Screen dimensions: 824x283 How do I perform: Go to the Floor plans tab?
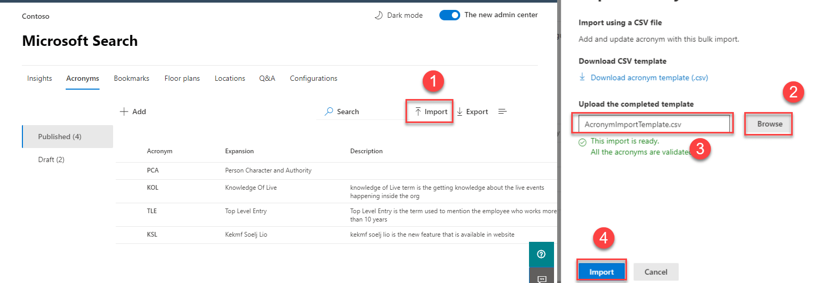pyautogui.click(x=182, y=78)
